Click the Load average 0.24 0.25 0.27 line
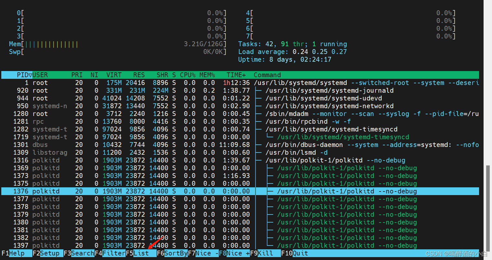492x260 pixels. pyautogui.click(x=293, y=52)
